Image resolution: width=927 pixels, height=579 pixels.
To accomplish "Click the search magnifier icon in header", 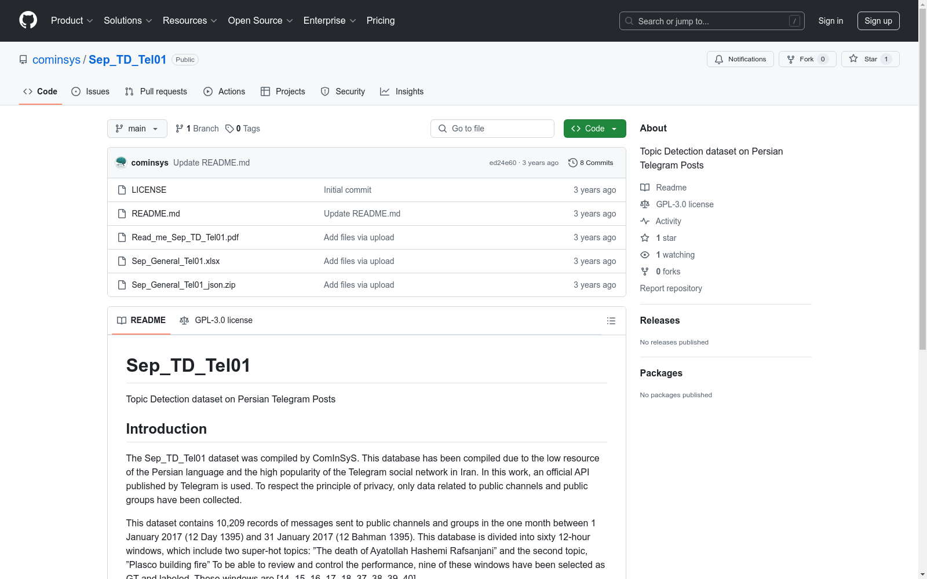I will click(x=629, y=21).
